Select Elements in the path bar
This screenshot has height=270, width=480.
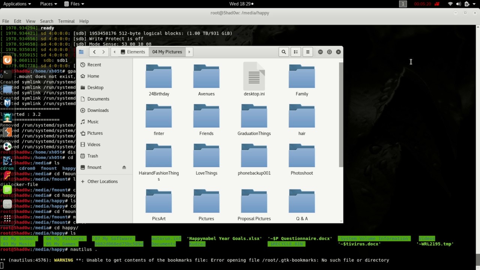[x=133, y=52]
